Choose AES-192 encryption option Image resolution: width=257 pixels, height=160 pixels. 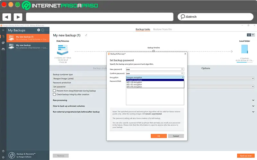tap(155, 84)
